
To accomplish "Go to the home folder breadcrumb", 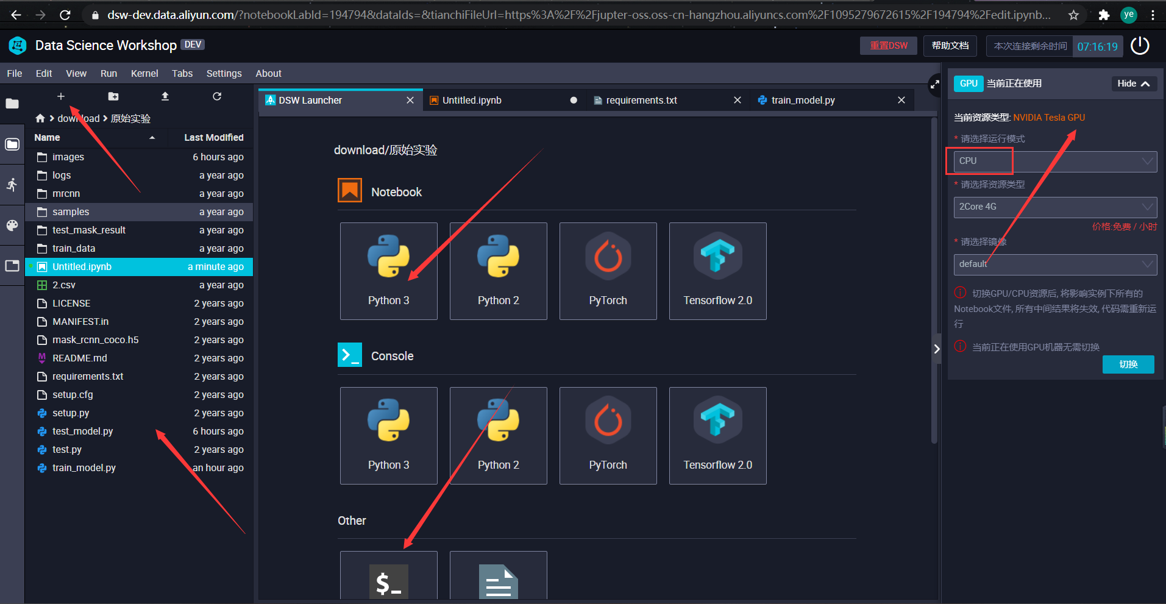I will [40, 118].
